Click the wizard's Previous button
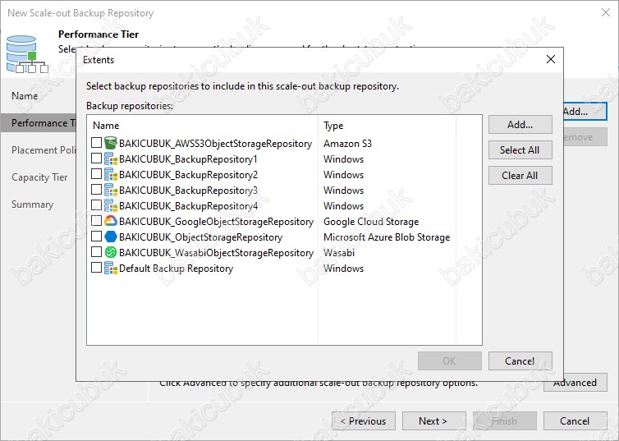Image resolution: width=619 pixels, height=441 pixels. click(x=364, y=420)
